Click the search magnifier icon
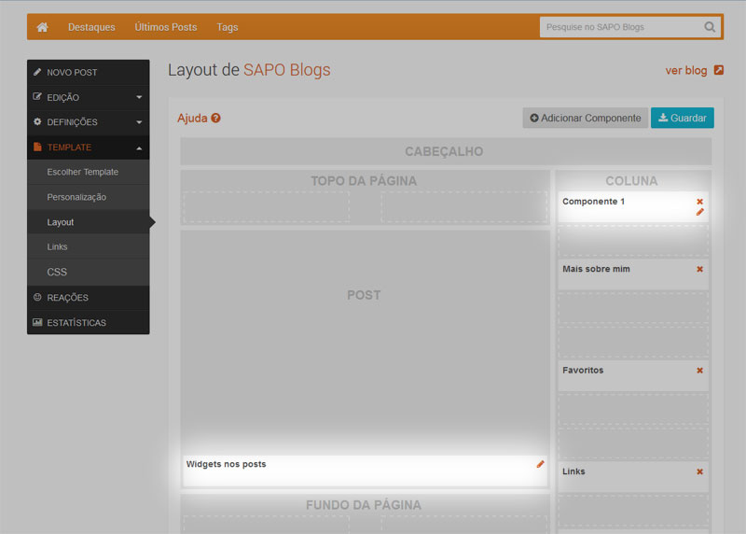This screenshot has width=746, height=534. tap(711, 27)
